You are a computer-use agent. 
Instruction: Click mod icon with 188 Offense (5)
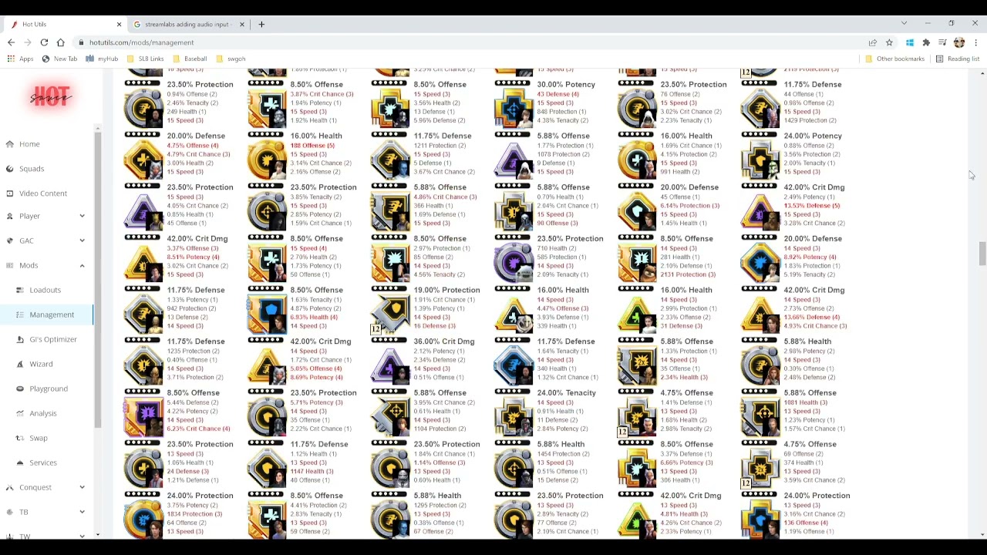click(267, 159)
